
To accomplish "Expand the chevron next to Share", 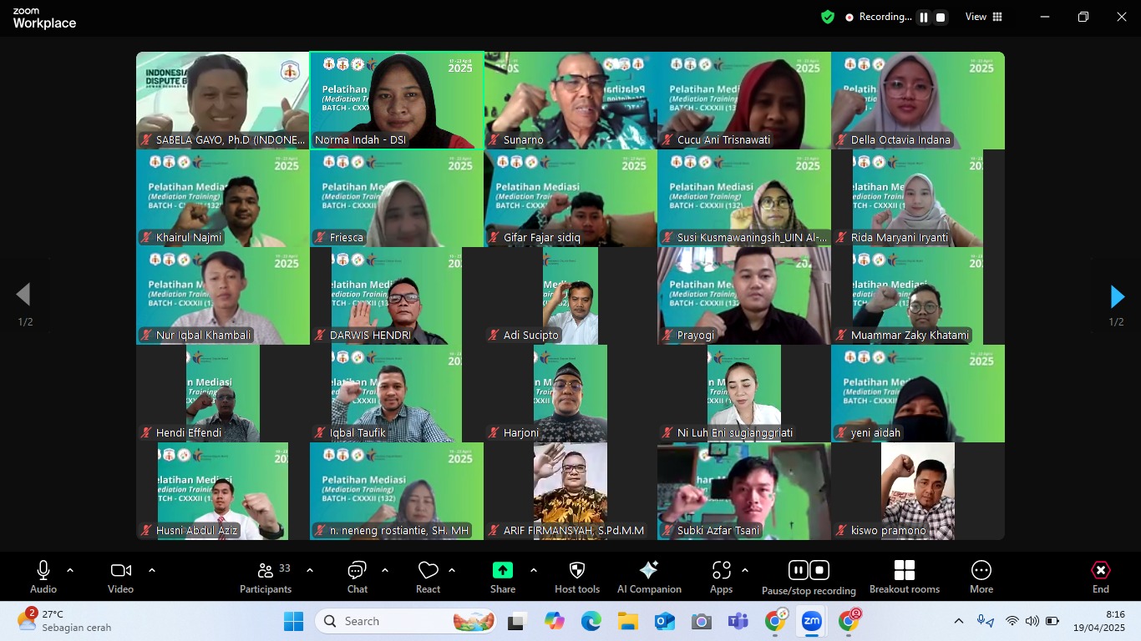I will [533, 571].
